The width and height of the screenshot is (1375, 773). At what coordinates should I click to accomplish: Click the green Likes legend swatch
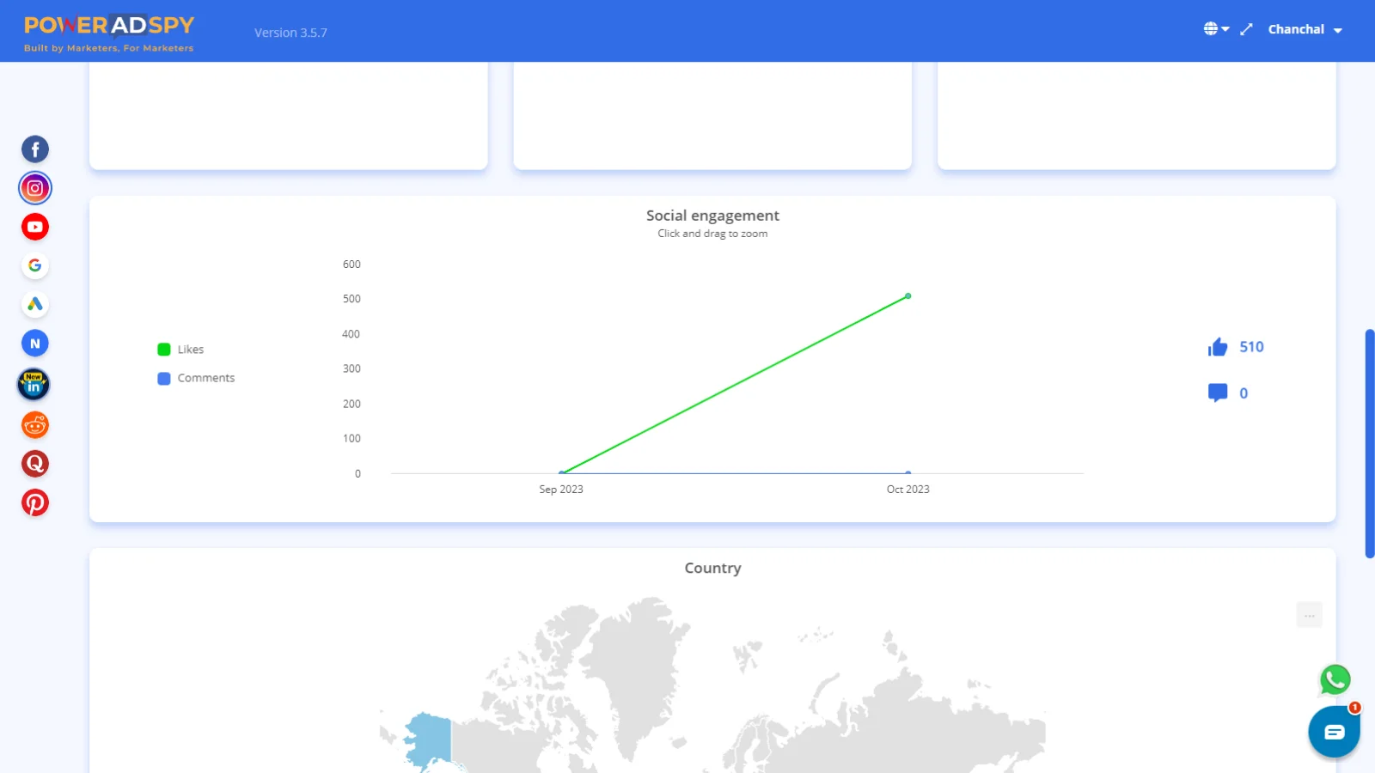[x=164, y=350]
